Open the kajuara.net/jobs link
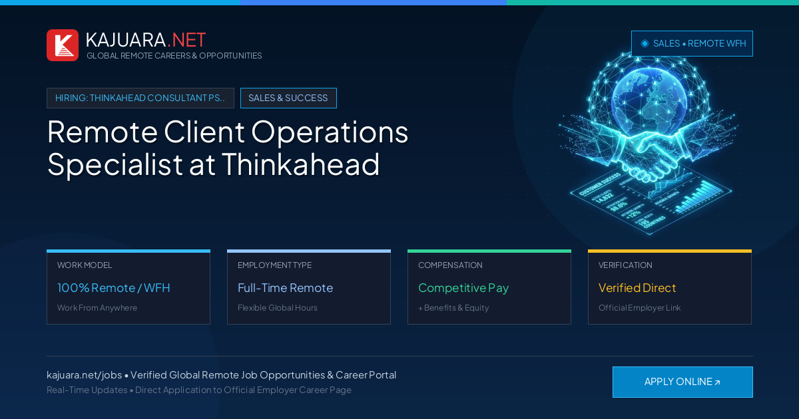This screenshot has height=419, width=799. coord(85,375)
